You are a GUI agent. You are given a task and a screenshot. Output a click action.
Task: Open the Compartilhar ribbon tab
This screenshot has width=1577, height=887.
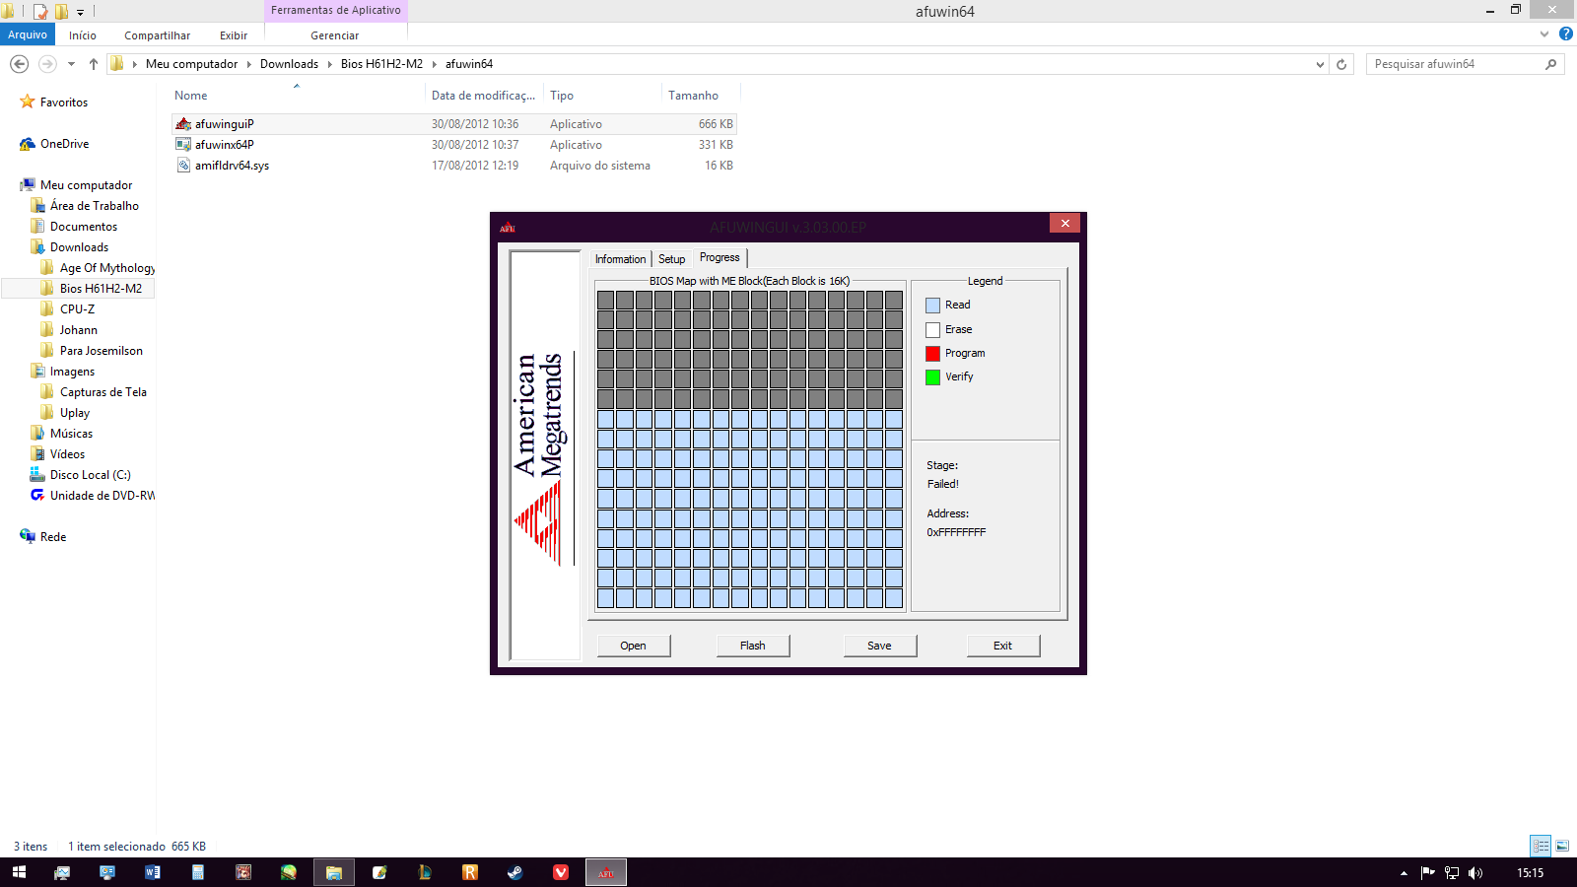(158, 35)
